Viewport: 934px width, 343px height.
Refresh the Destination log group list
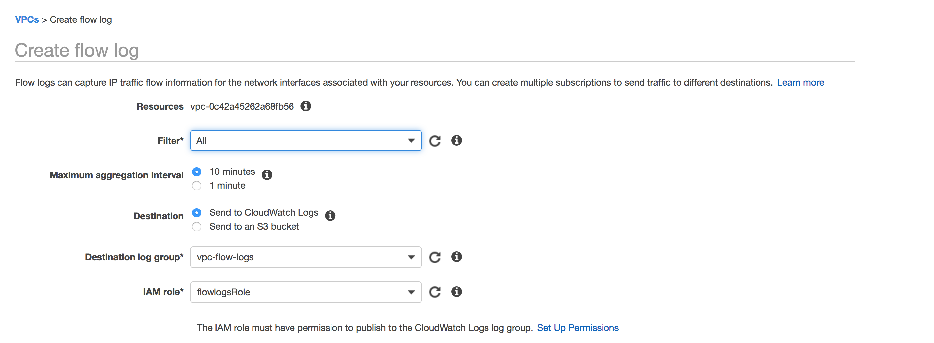(435, 257)
